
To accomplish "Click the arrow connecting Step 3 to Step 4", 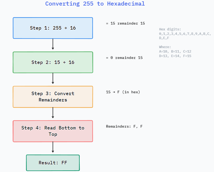I will (53, 113).
